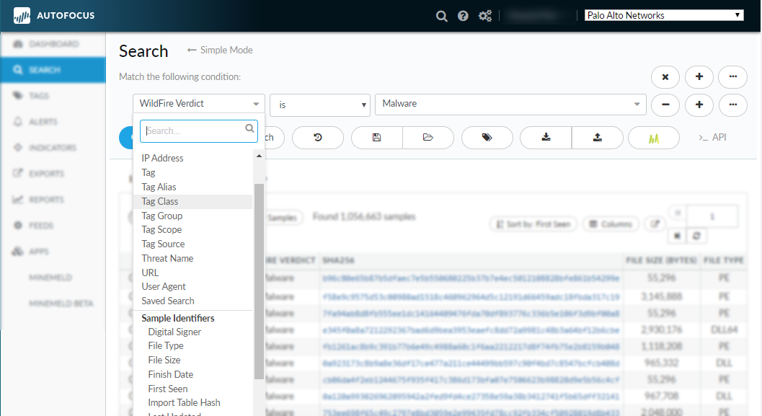Image resolution: width=762 pixels, height=416 pixels.
Task: Open the settings gears icon in header
Action: click(x=485, y=16)
